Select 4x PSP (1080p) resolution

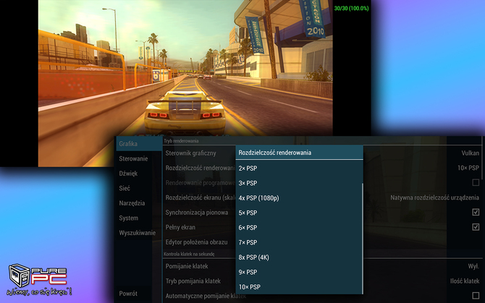[x=299, y=198]
